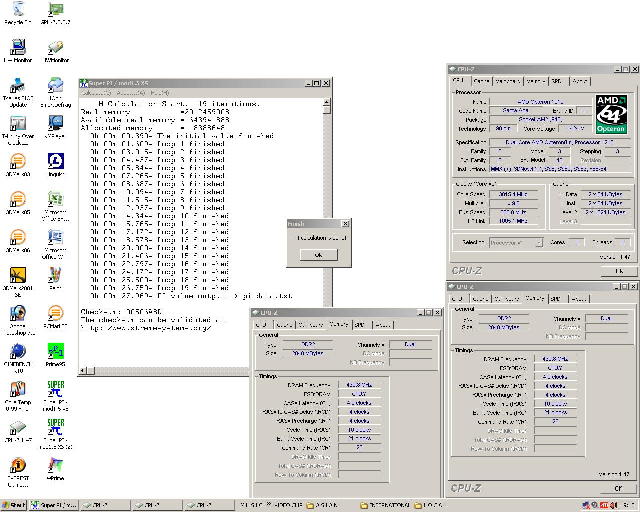Open HW Monitor desktop icon

click(x=18, y=51)
